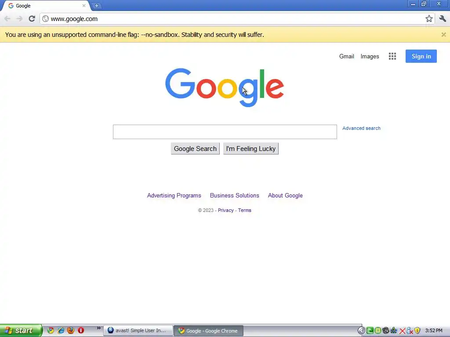Dismiss the no-sandbox warning bar

(x=443, y=35)
